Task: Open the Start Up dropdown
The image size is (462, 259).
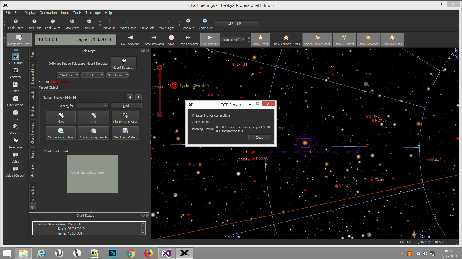Action: [68, 75]
